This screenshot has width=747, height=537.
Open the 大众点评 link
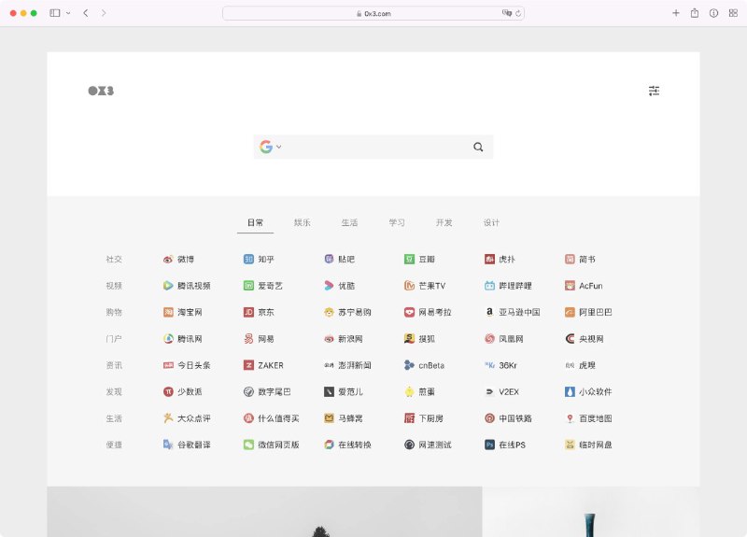187,418
